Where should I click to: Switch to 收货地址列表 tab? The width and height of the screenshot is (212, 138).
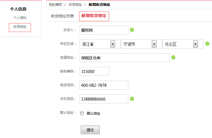[x=62, y=16]
